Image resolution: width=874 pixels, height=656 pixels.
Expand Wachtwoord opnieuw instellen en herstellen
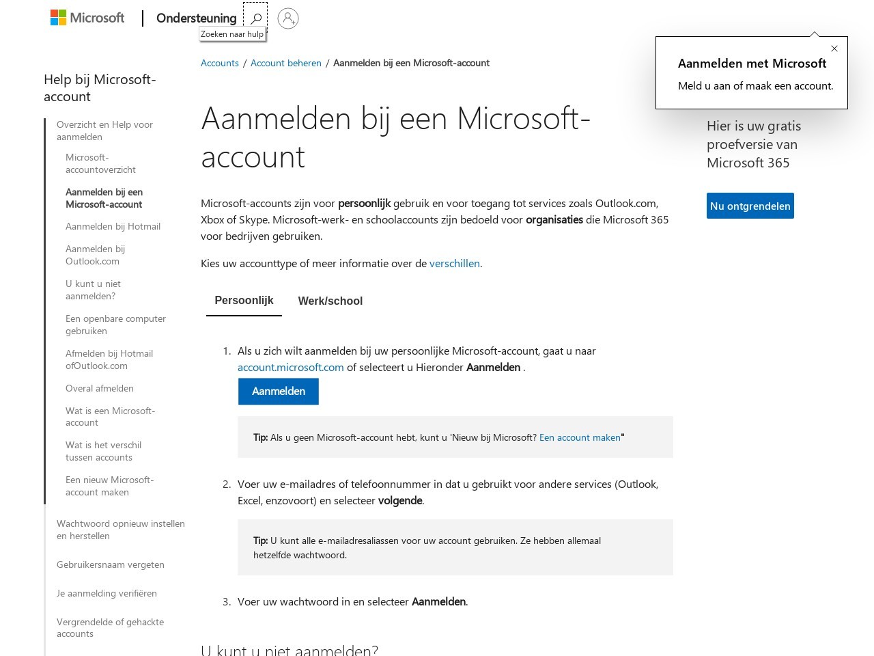point(120,530)
